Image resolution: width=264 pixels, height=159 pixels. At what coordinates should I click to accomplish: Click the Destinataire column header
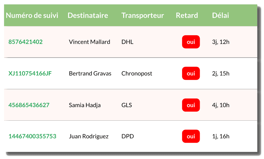coord(88,16)
